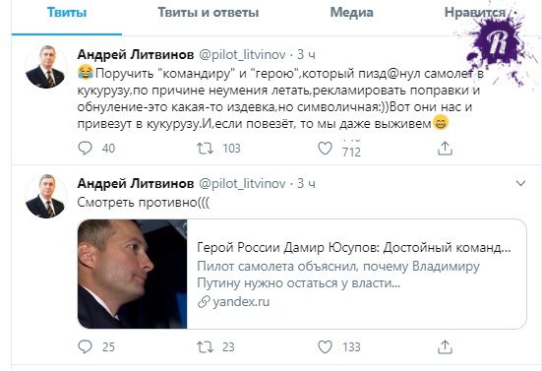The image size is (542, 371).
Task: Click the pilot photo in link preview
Action: [x=133, y=274]
